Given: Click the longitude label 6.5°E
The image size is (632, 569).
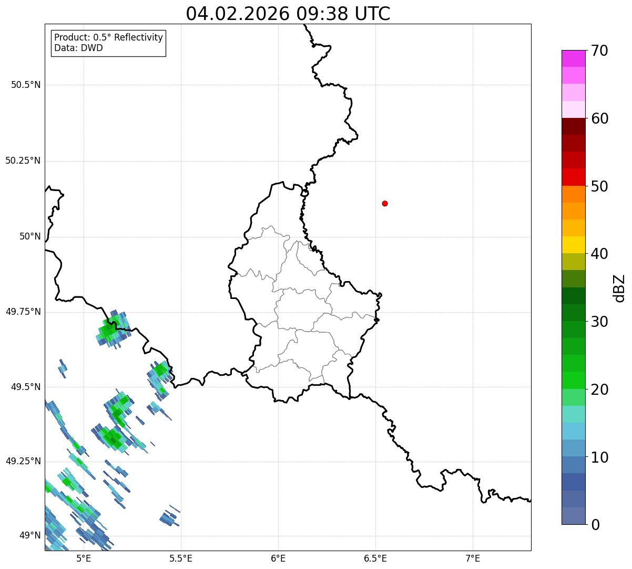Looking at the screenshot, I should (x=375, y=559).
